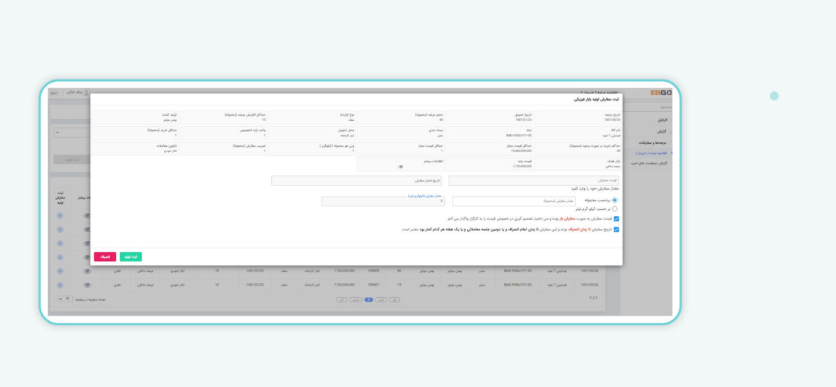
Task: Click the eye icon in the last table row
Action: pyautogui.click(x=87, y=285)
